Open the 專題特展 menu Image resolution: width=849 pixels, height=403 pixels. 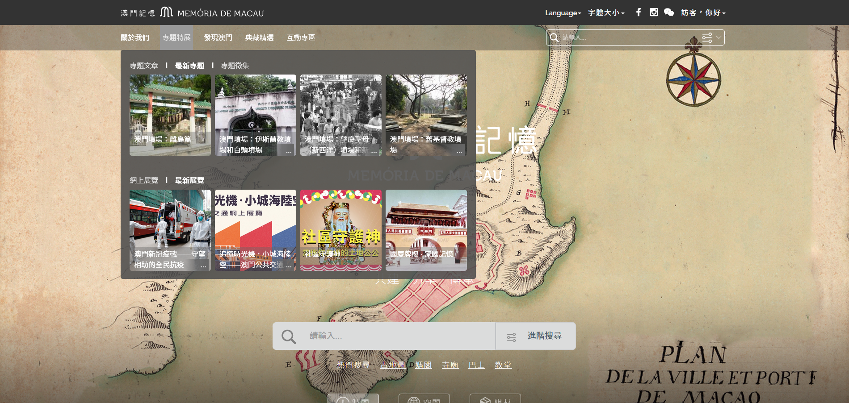(177, 37)
